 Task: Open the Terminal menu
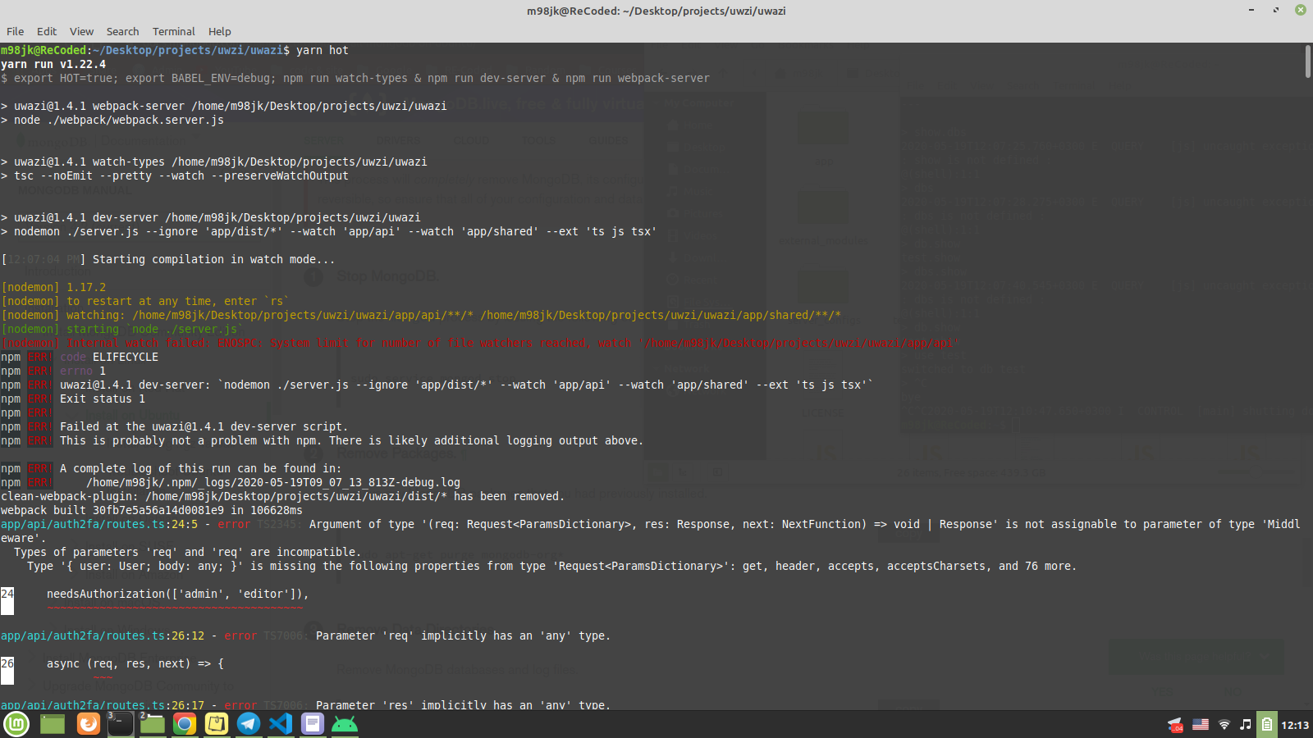pyautogui.click(x=174, y=31)
